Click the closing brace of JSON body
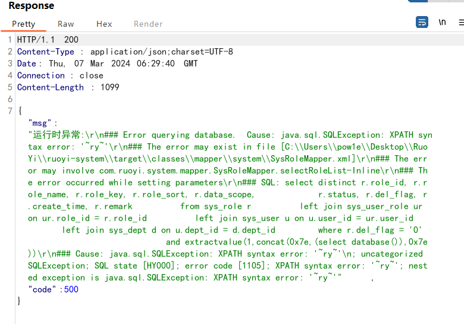The height and width of the screenshot is (324, 464). [19, 301]
